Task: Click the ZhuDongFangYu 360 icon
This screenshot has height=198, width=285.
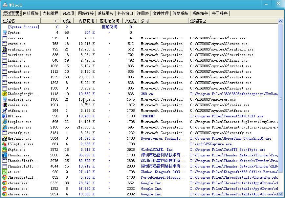Action: coord(5,94)
